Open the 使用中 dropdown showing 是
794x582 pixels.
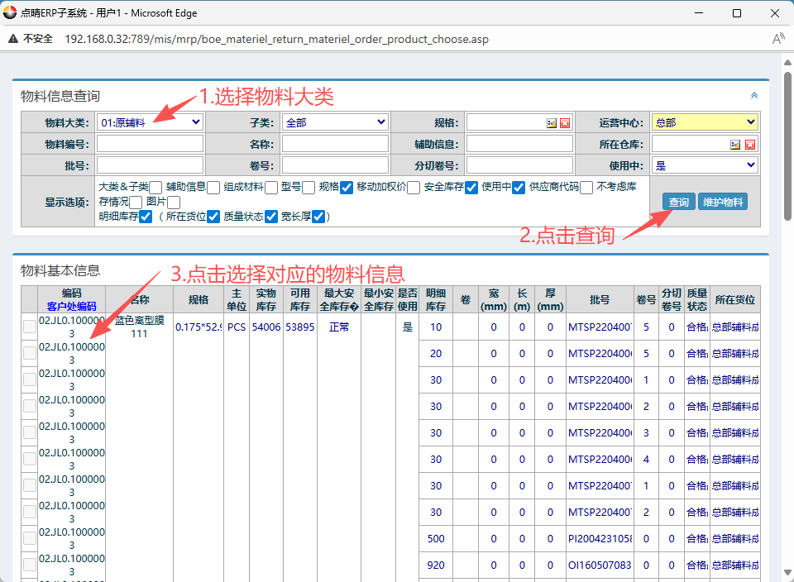pos(705,165)
